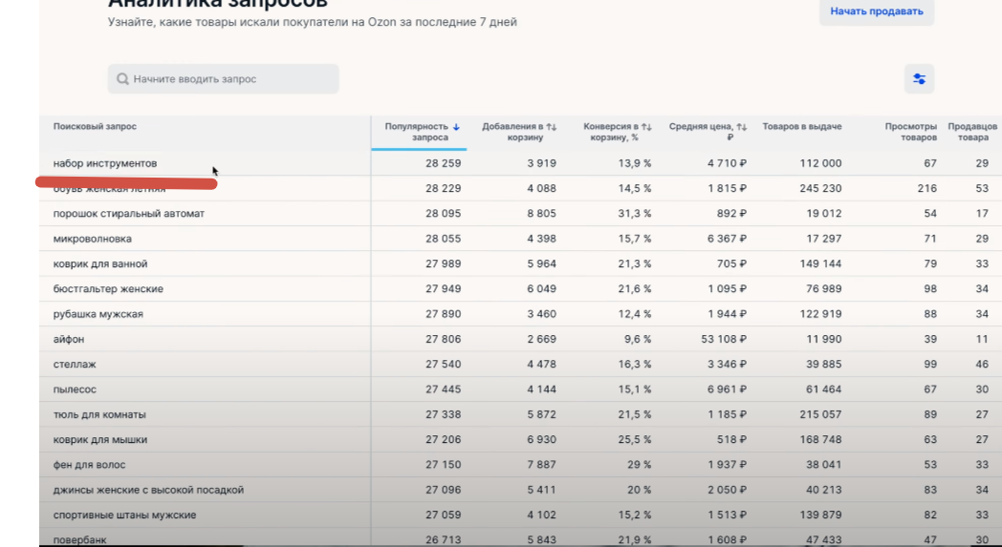The image size is (1002, 547).
Task: Select conversion value 25,5 %
Action: tap(634, 440)
